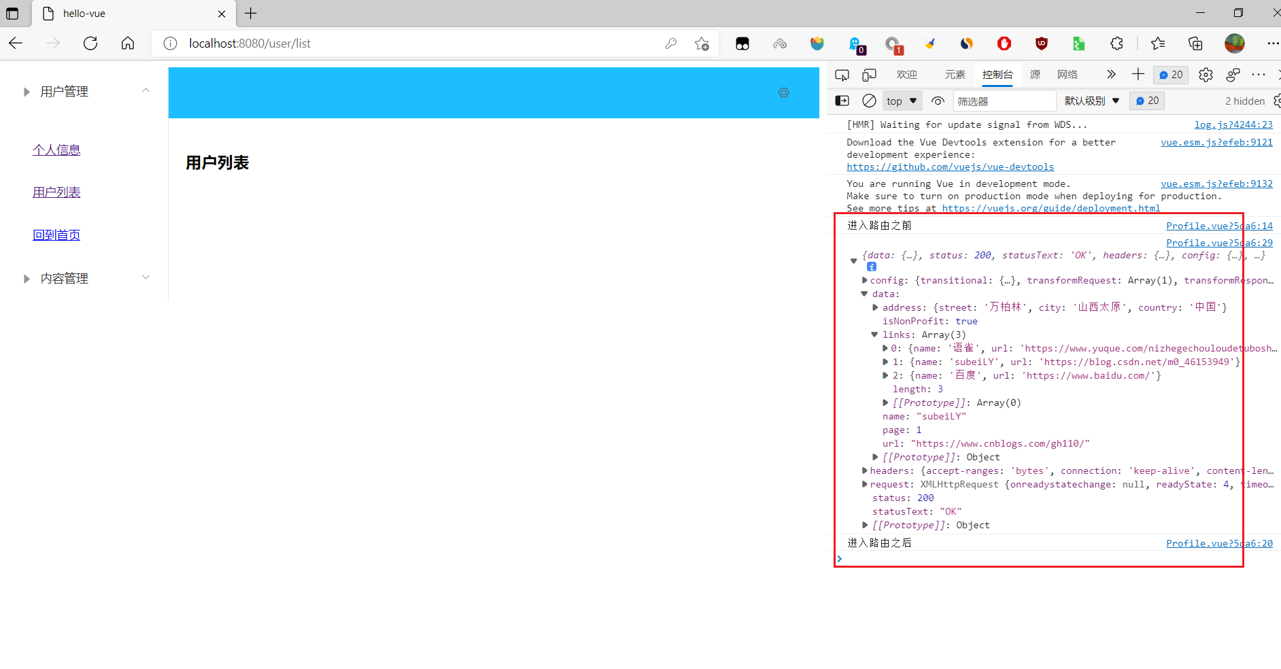Toggle live expression eye icon
This screenshot has height=669, width=1281.
click(938, 101)
